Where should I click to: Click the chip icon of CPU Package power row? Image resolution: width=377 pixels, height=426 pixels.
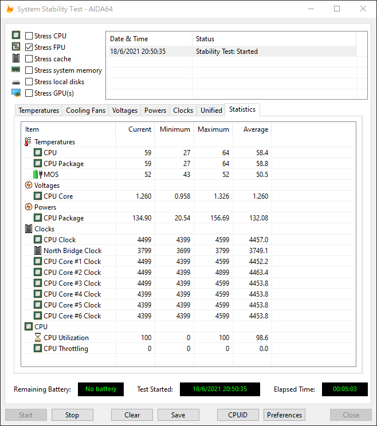(38, 218)
